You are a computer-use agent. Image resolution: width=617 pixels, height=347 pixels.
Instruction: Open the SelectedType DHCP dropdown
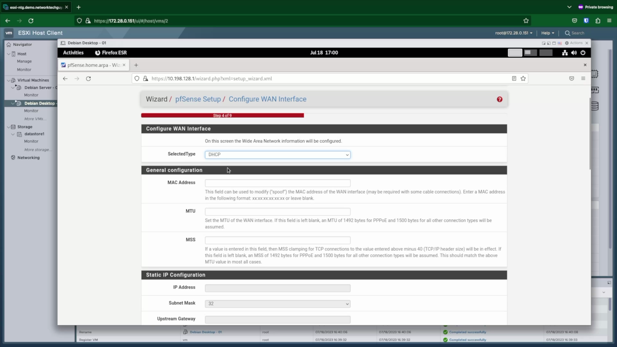pyautogui.click(x=278, y=155)
